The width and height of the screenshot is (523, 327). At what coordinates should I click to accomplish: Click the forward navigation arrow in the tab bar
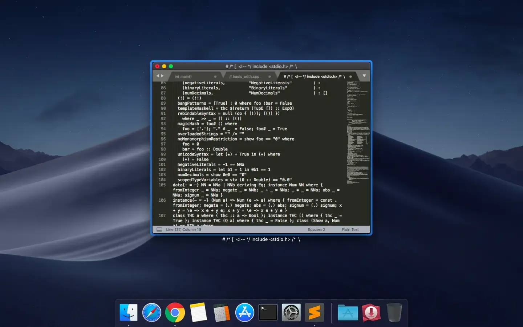click(x=163, y=76)
